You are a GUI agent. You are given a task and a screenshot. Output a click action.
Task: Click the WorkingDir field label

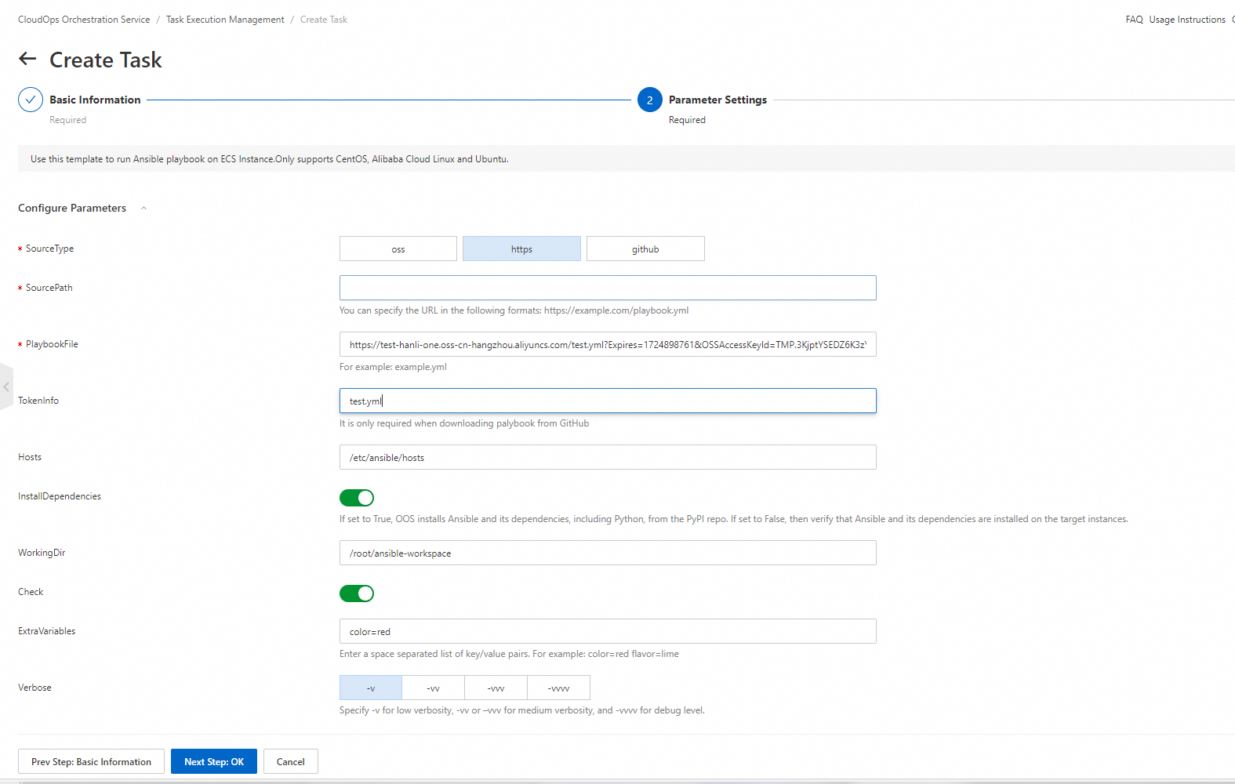click(42, 553)
